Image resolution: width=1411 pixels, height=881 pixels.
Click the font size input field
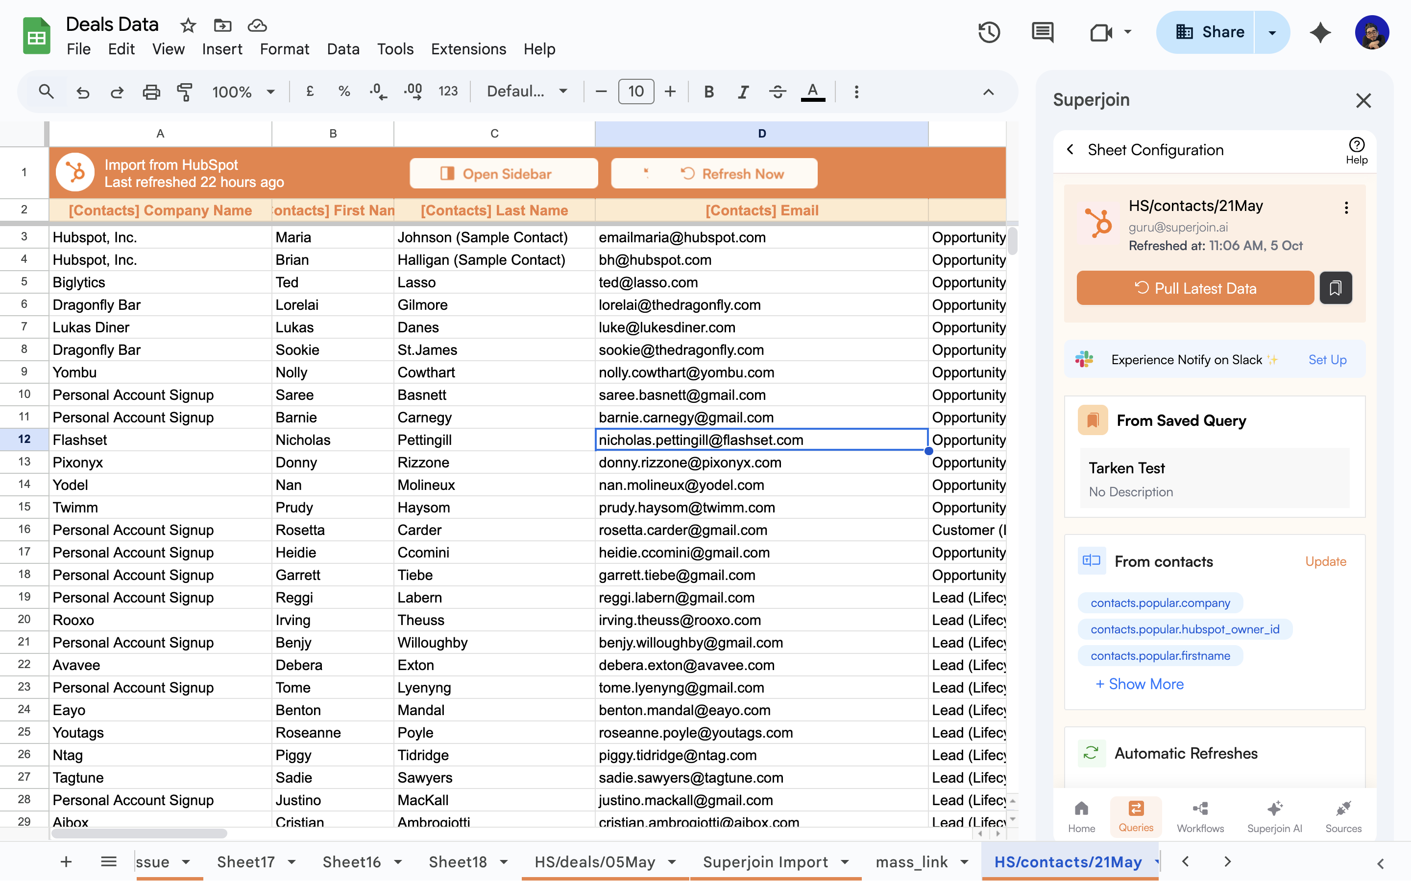pyautogui.click(x=635, y=92)
